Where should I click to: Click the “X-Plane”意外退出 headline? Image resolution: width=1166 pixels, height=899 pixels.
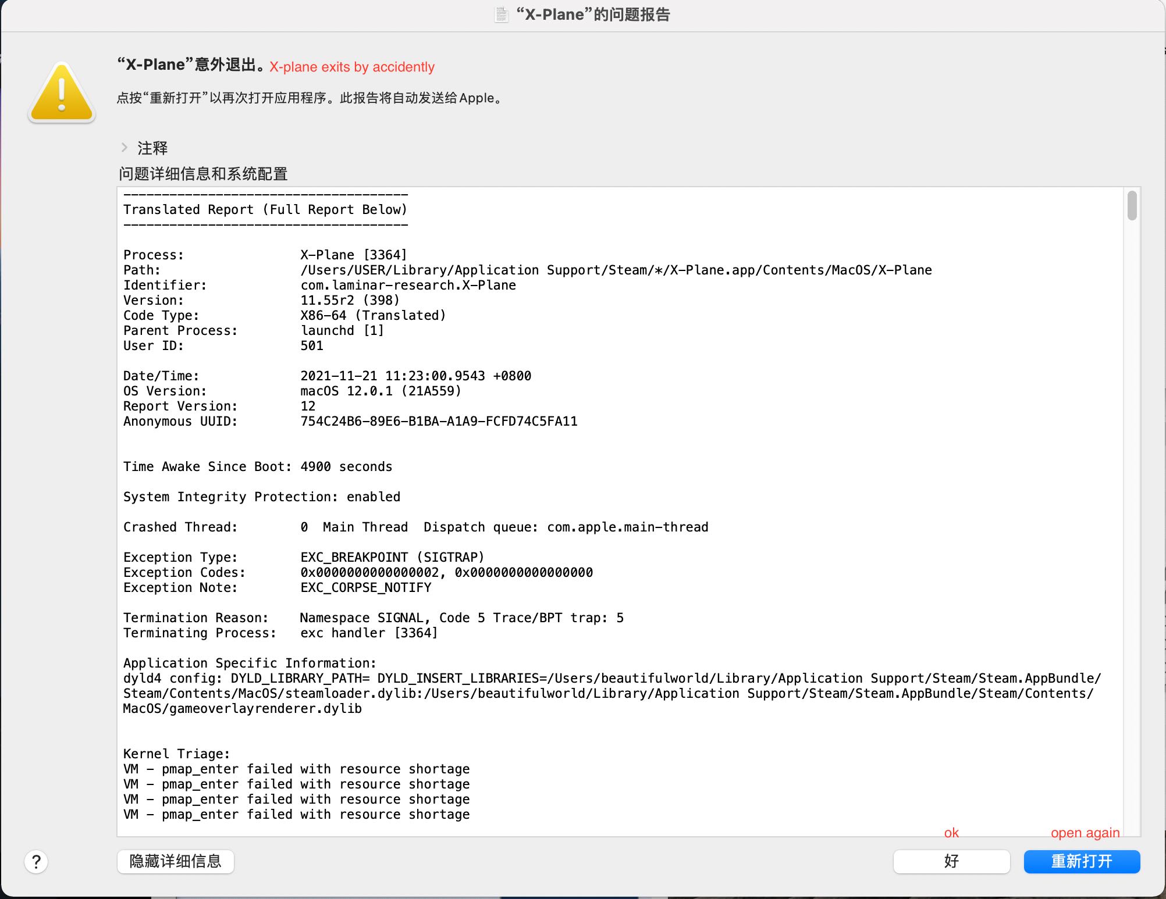click(x=191, y=65)
